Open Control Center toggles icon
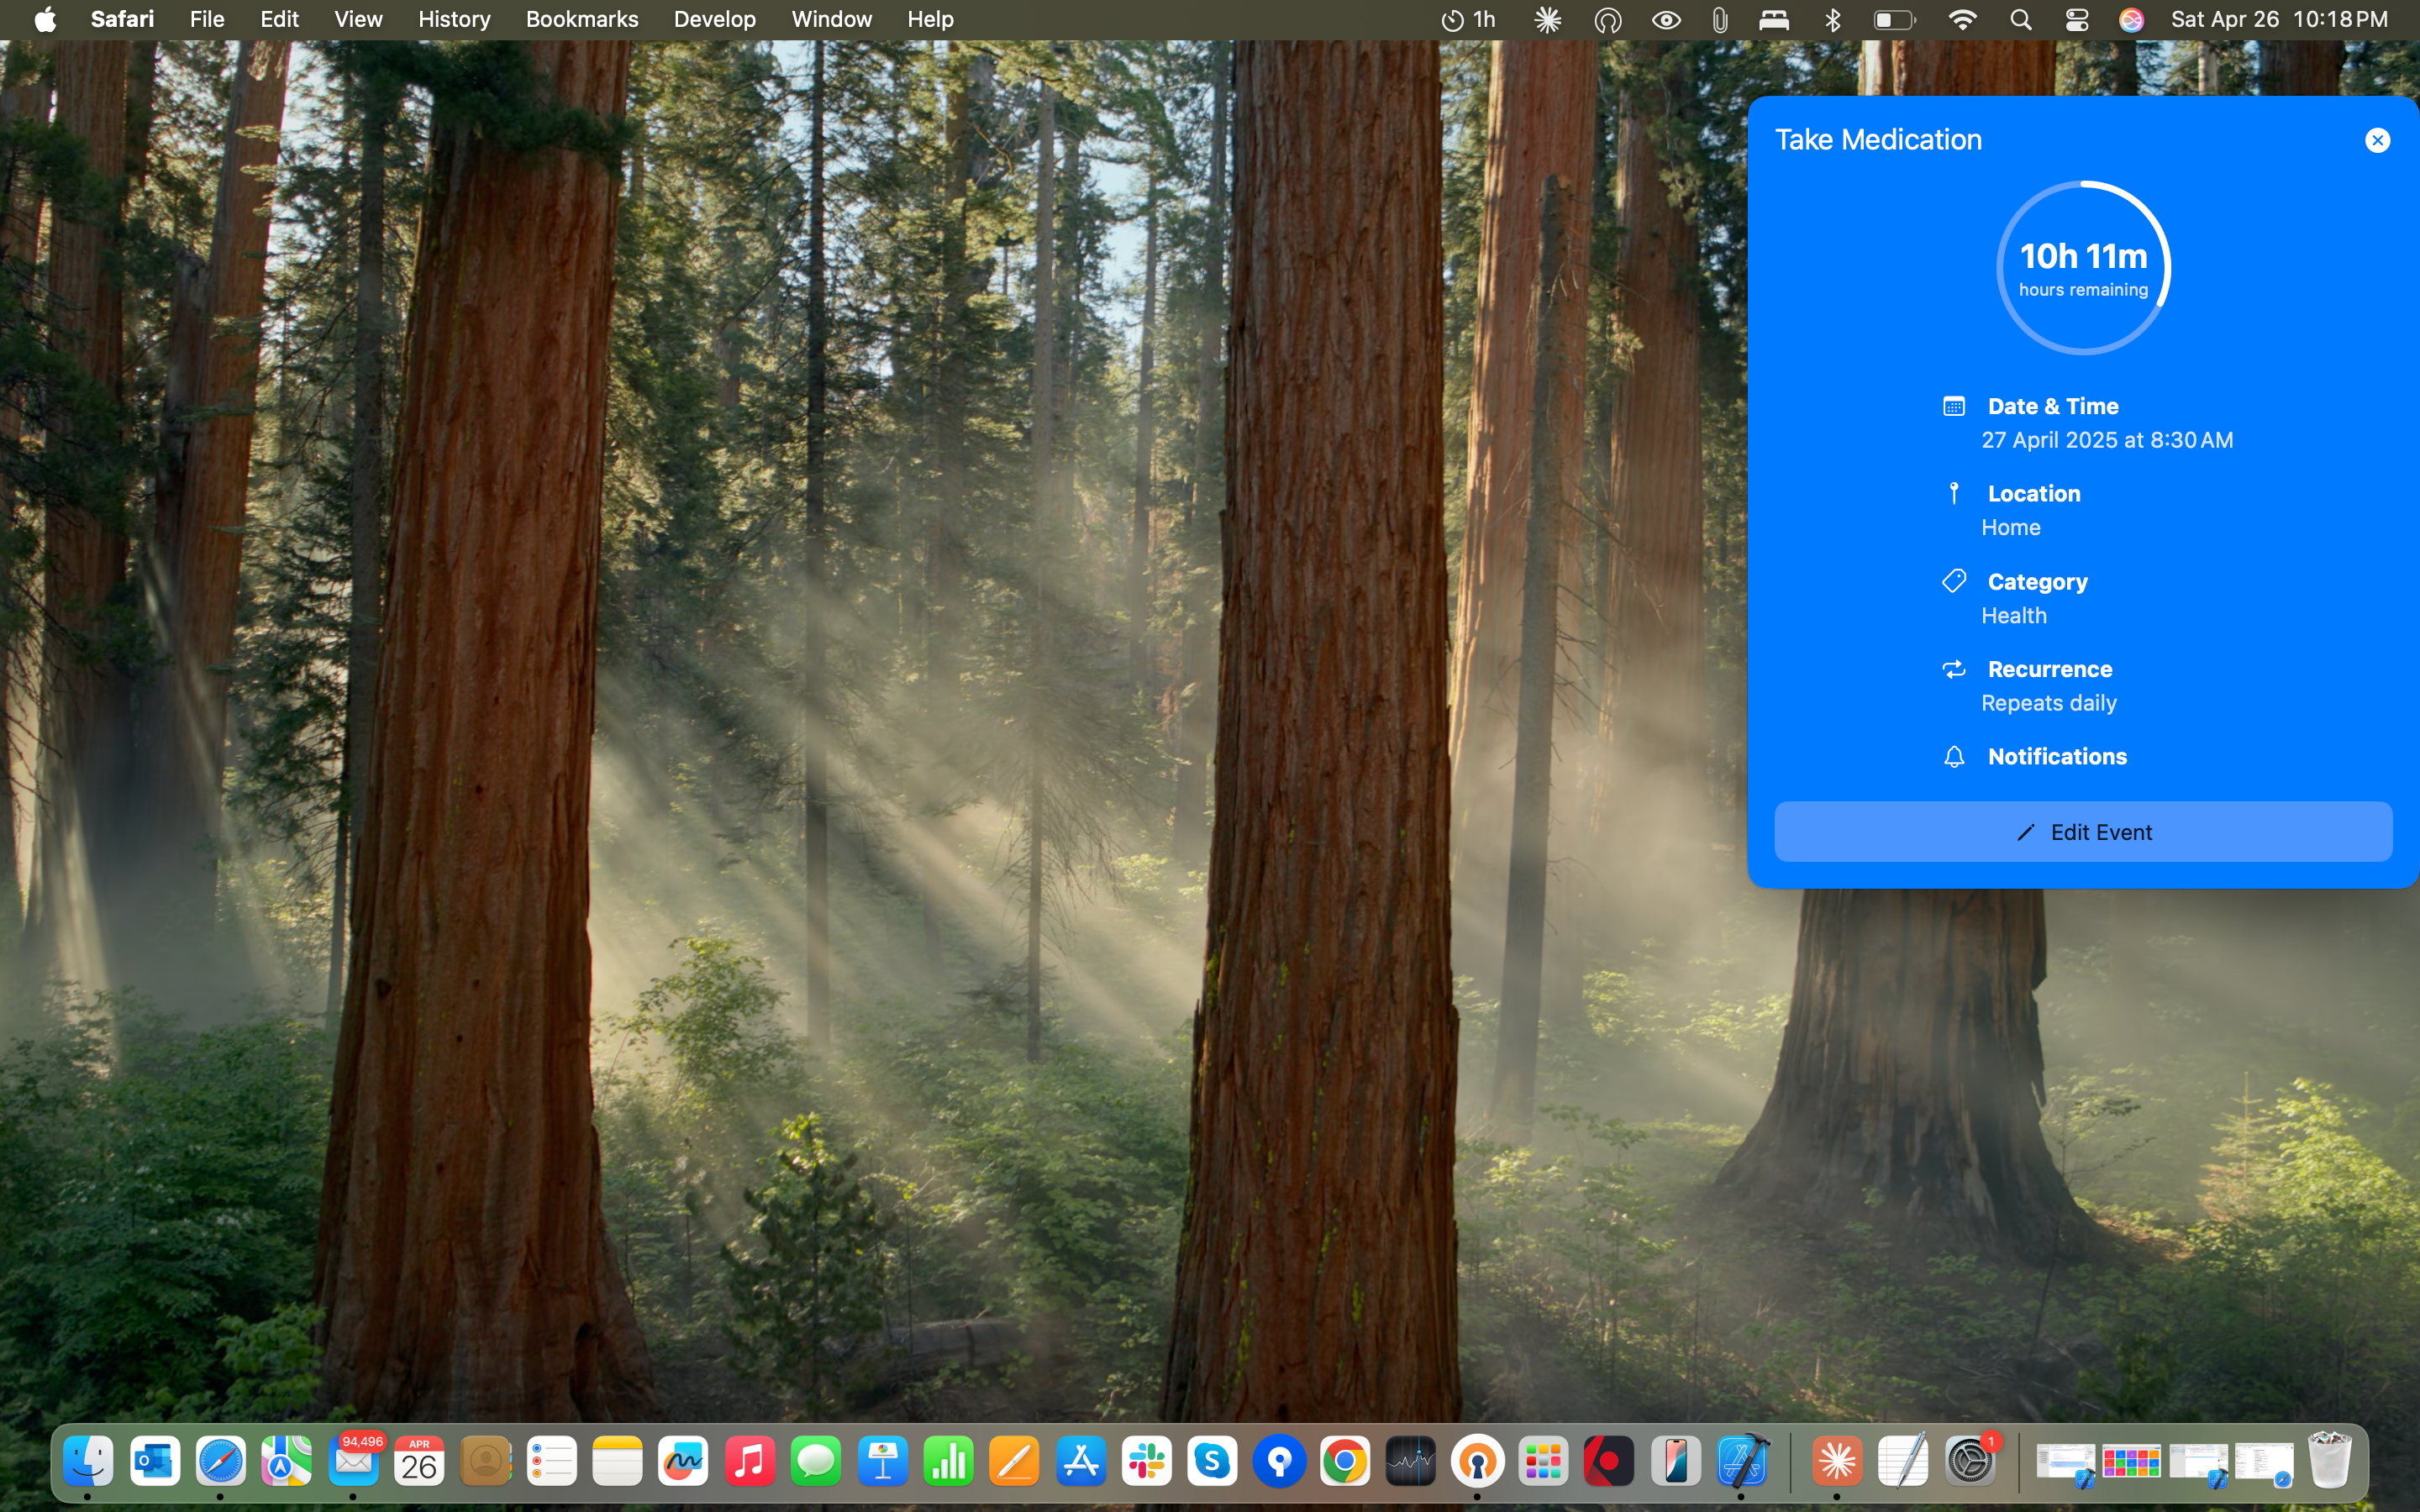Image resolution: width=2420 pixels, height=1512 pixels. [2077, 20]
